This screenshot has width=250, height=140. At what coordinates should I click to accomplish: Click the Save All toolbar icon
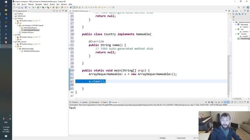click(x=22, y=7)
